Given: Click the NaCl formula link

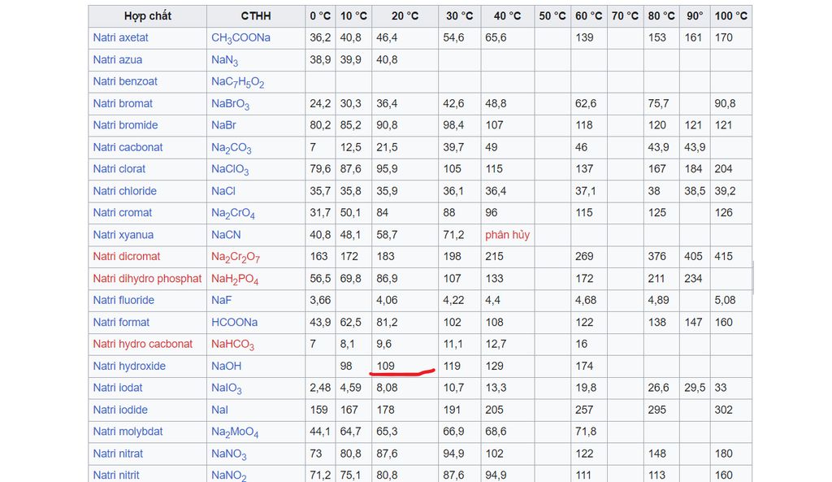Looking at the screenshot, I should coord(223,191).
